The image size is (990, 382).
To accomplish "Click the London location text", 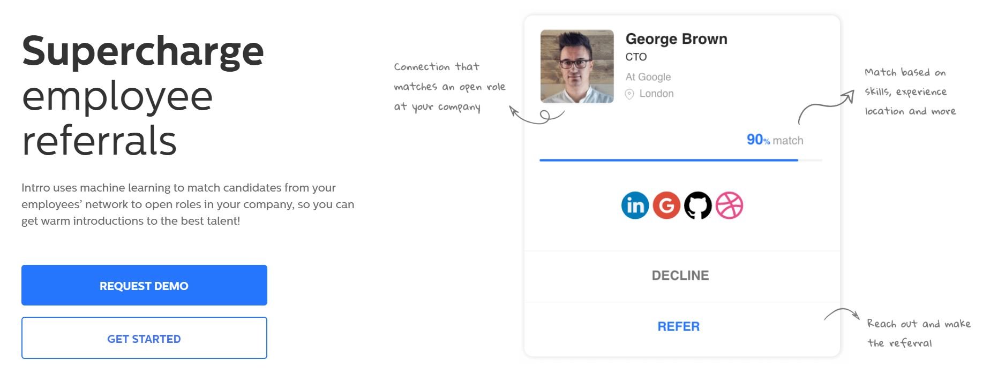I will 657,94.
